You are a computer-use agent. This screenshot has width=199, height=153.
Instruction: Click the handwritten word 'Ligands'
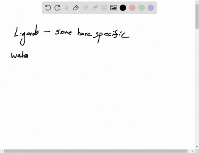point(27,35)
